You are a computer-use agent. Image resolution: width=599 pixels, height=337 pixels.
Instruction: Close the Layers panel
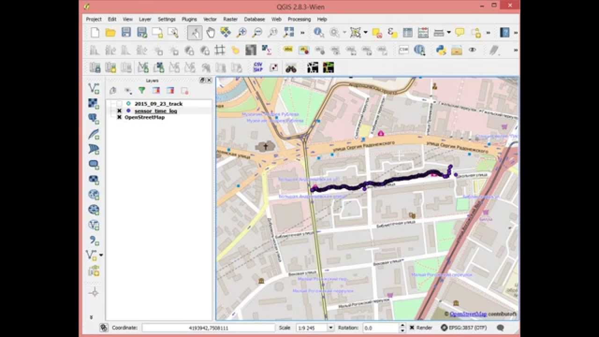pyautogui.click(x=209, y=81)
